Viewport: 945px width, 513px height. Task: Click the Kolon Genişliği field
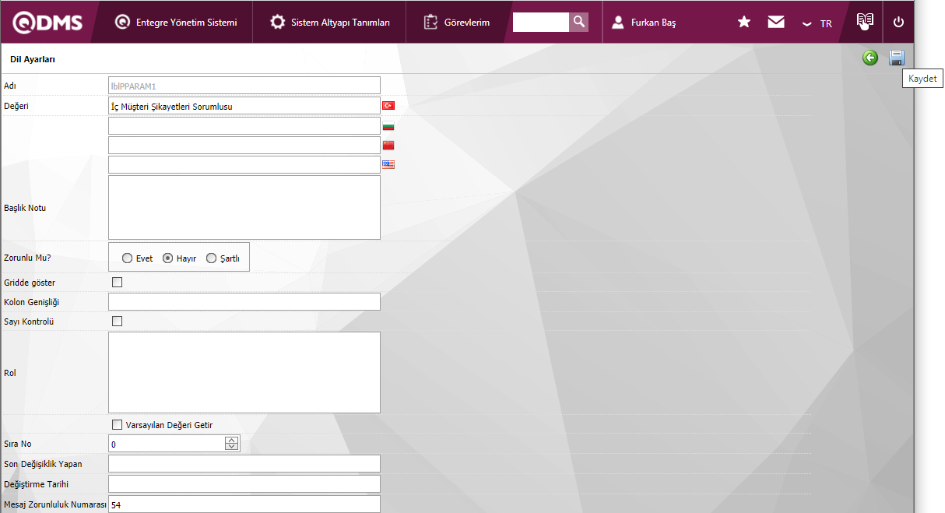(x=244, y=301)
